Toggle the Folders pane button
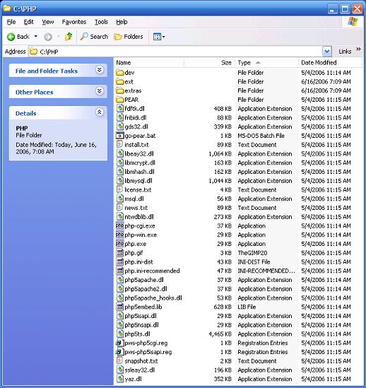The image size is (366, 388). (x=129, y=37)
